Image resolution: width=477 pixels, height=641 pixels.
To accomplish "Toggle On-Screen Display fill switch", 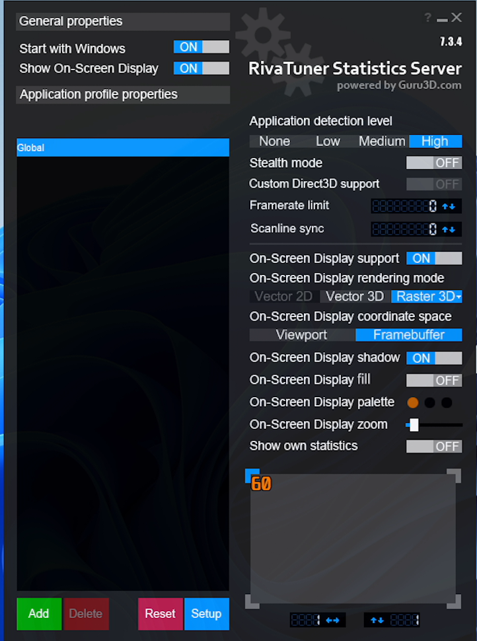I will (434, 381).
